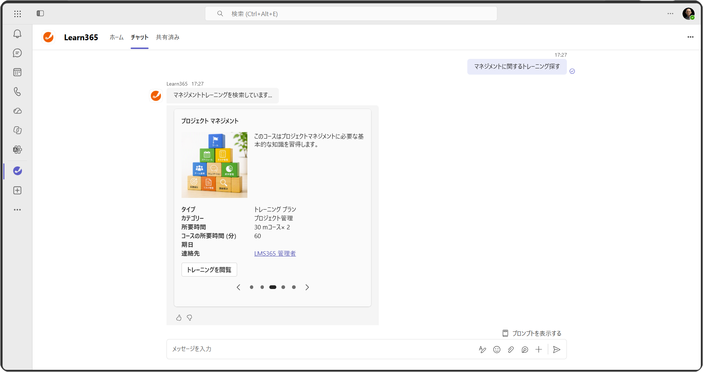Click the thumbs up feedback icon
703x372 pixels.
179,318
